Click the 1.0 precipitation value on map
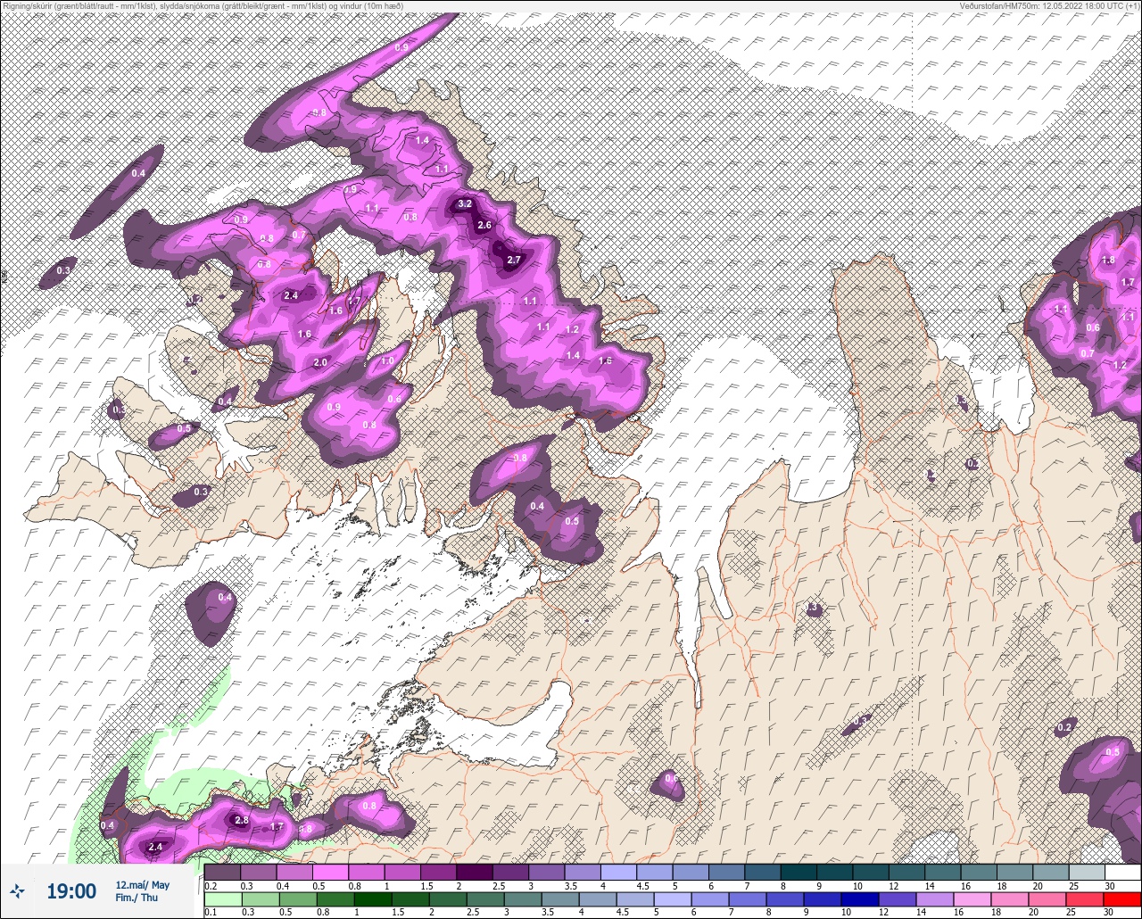Image resolution: width=1142 pixels, height=919 pixels. pyautogui.click(x=388, y=361)
